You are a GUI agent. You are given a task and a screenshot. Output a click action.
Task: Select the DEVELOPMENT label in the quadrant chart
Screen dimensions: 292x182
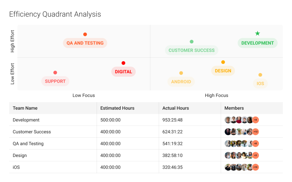pyautogui.click(x=257, y=43)
